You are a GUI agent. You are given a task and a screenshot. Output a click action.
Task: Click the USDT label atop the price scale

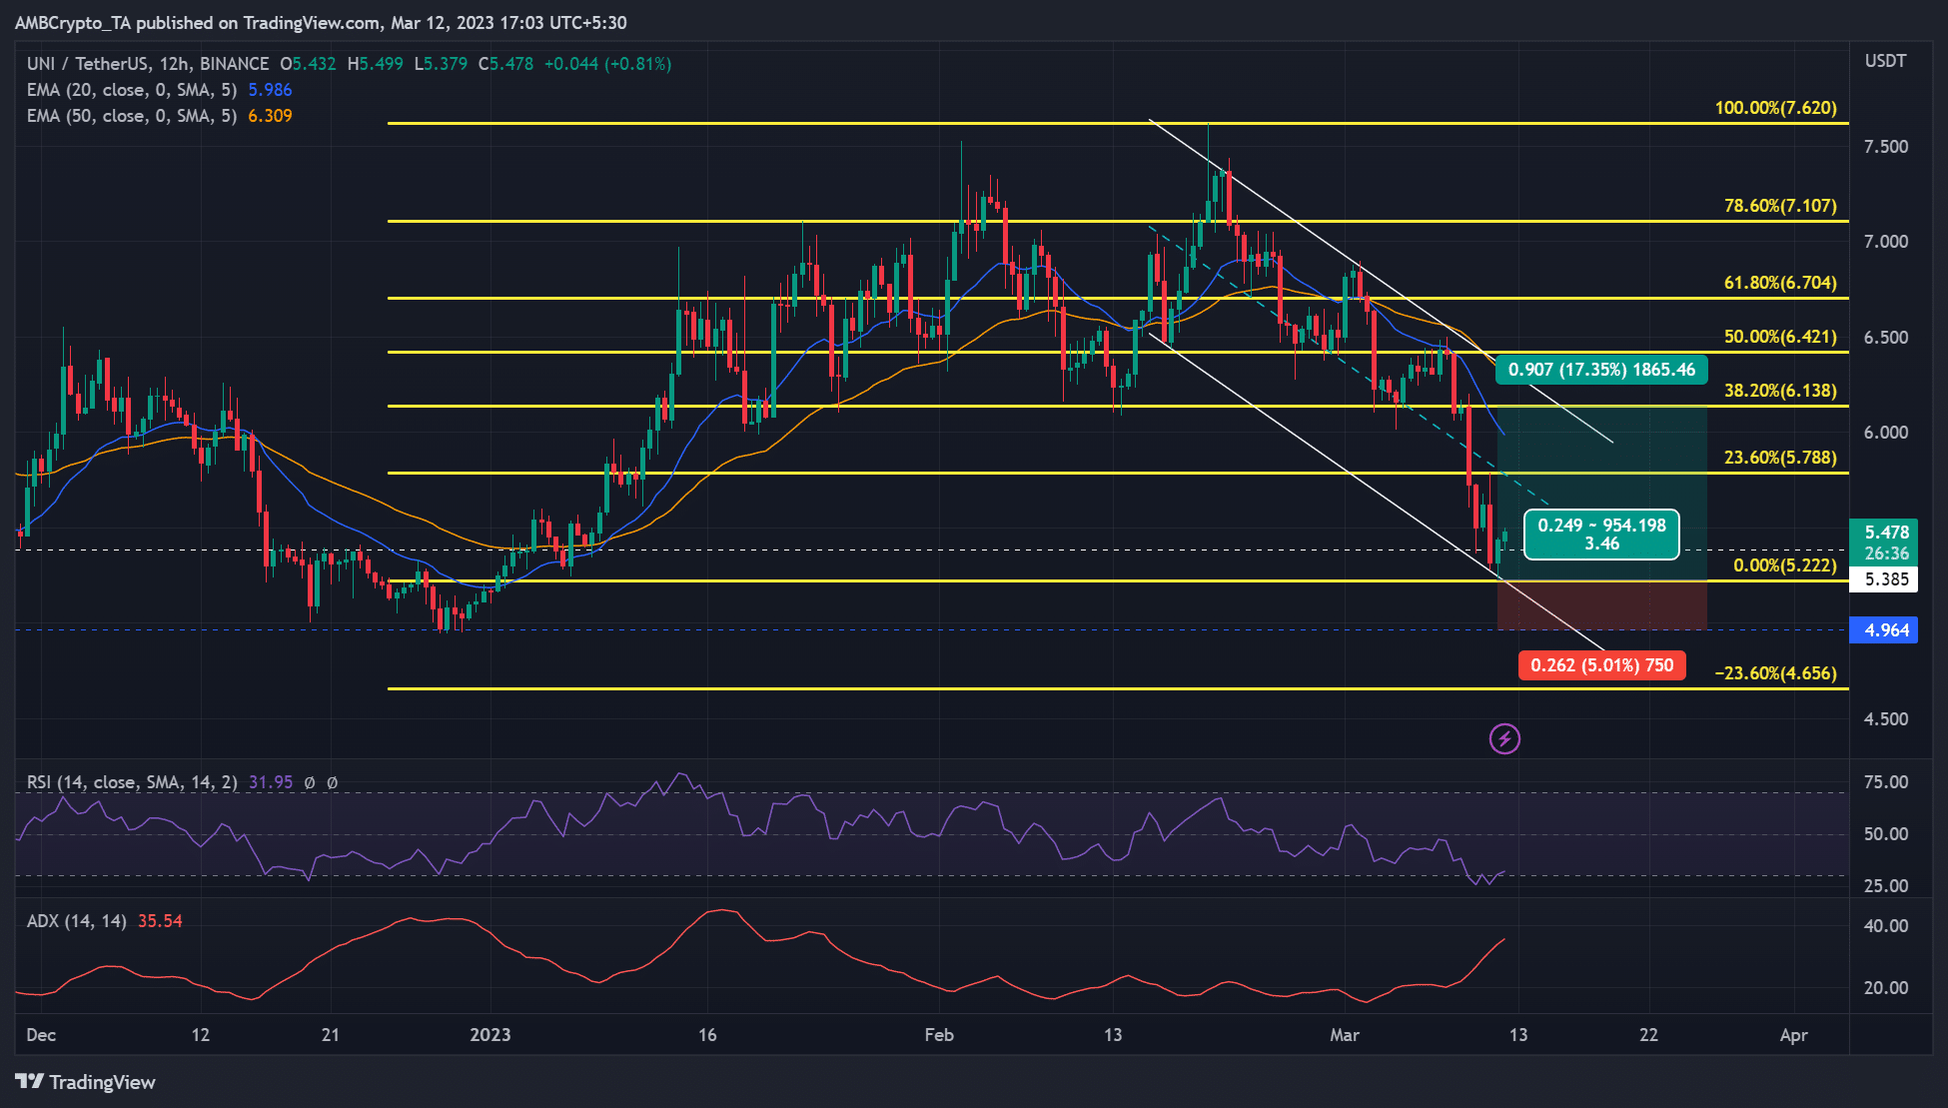coord(1887,62)
